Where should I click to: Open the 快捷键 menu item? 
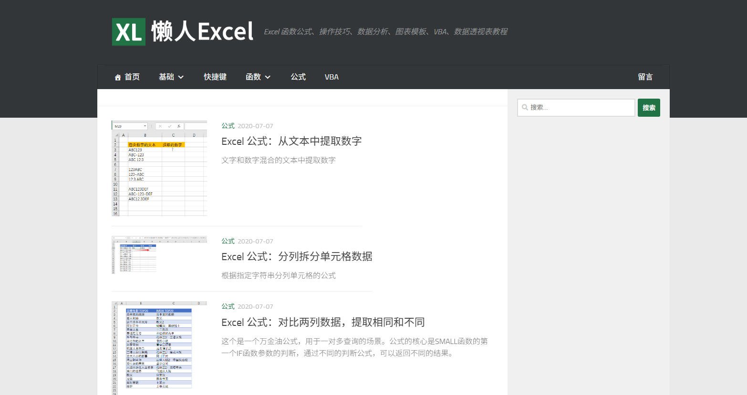215,77
